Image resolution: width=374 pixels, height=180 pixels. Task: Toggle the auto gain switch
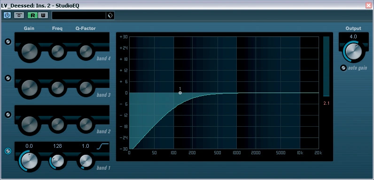coord(343,68)
